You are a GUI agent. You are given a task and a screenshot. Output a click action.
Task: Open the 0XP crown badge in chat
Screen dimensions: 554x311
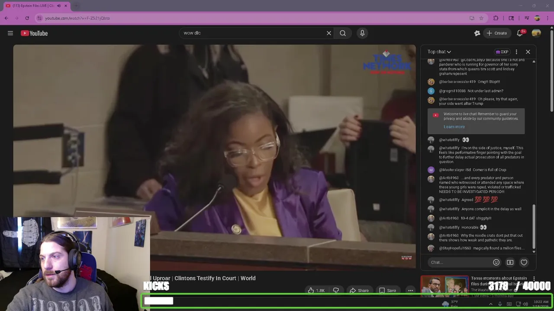502,52
